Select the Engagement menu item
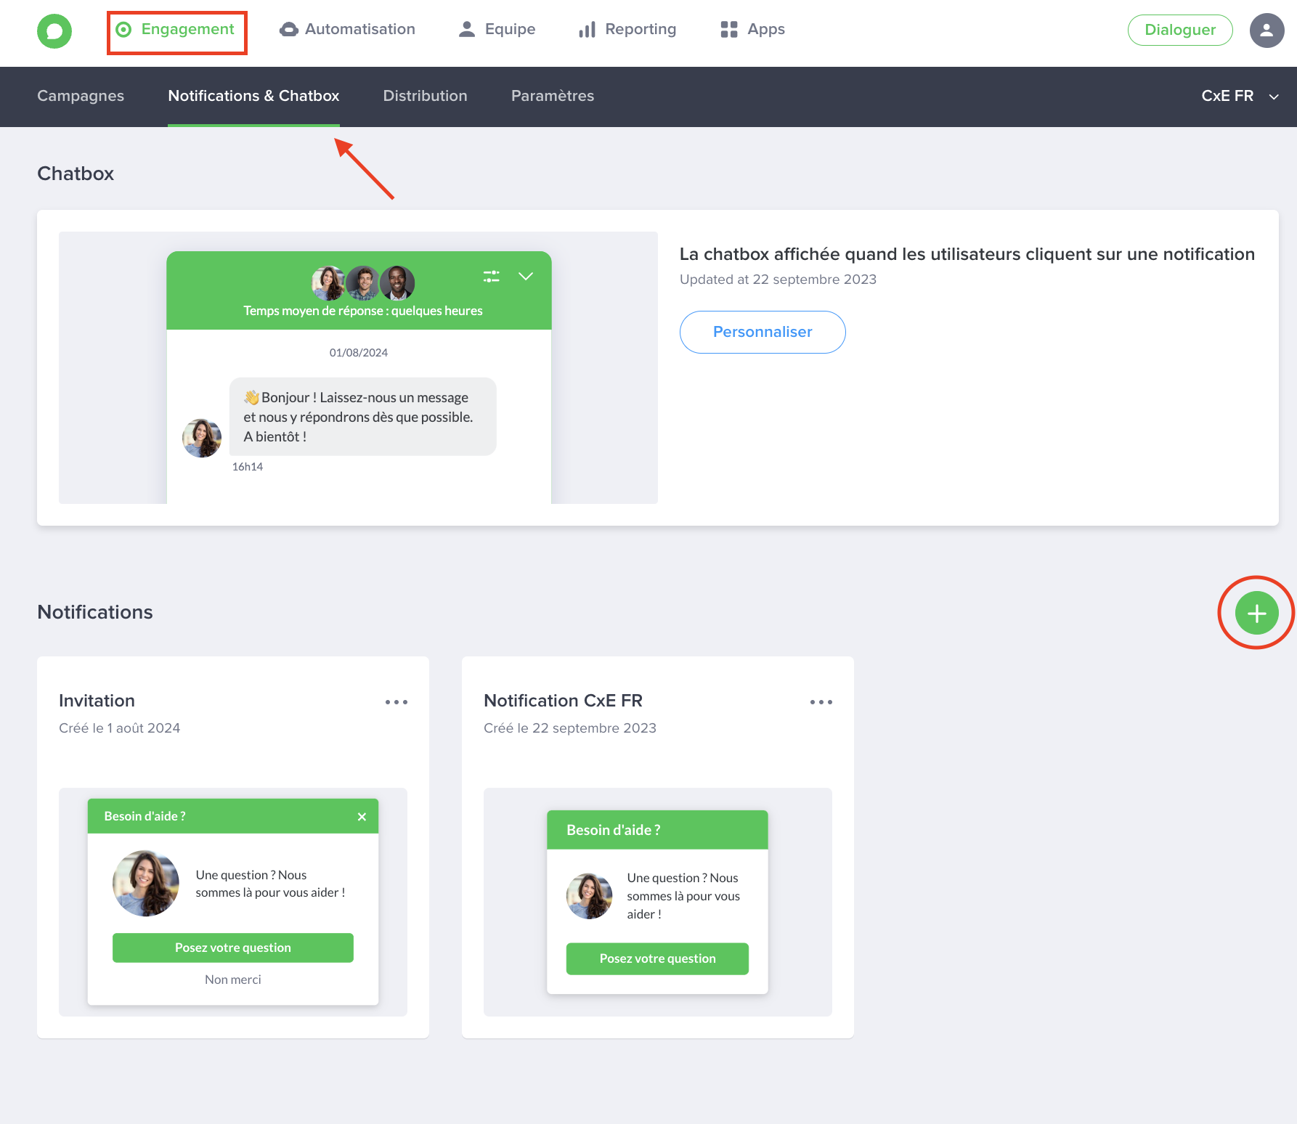 [x=176, y=30]
